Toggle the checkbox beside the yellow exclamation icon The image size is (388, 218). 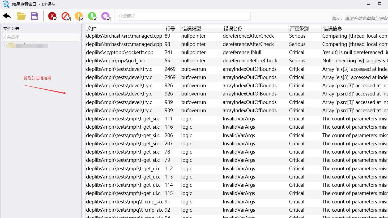[x=82, y=19]
